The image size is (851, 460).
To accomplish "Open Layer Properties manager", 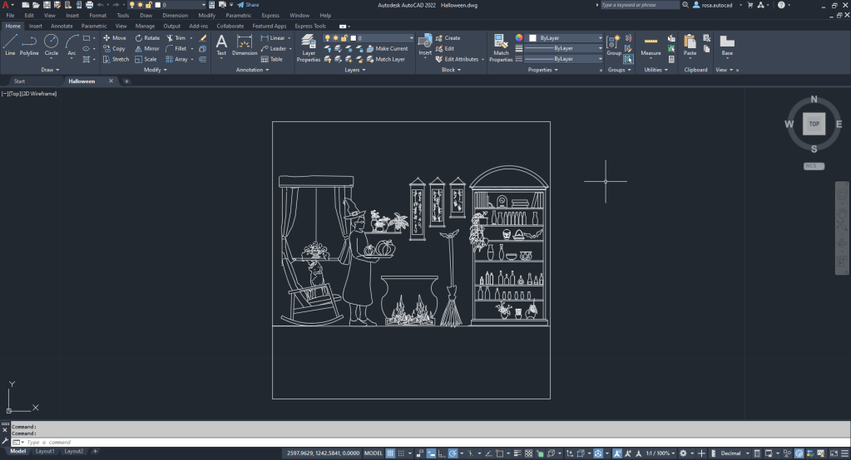I will (x=309, y=48).
